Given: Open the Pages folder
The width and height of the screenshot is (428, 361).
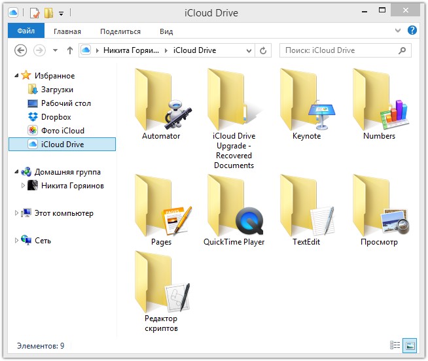Looking at the screenshot, I should [x=162, y=210].
